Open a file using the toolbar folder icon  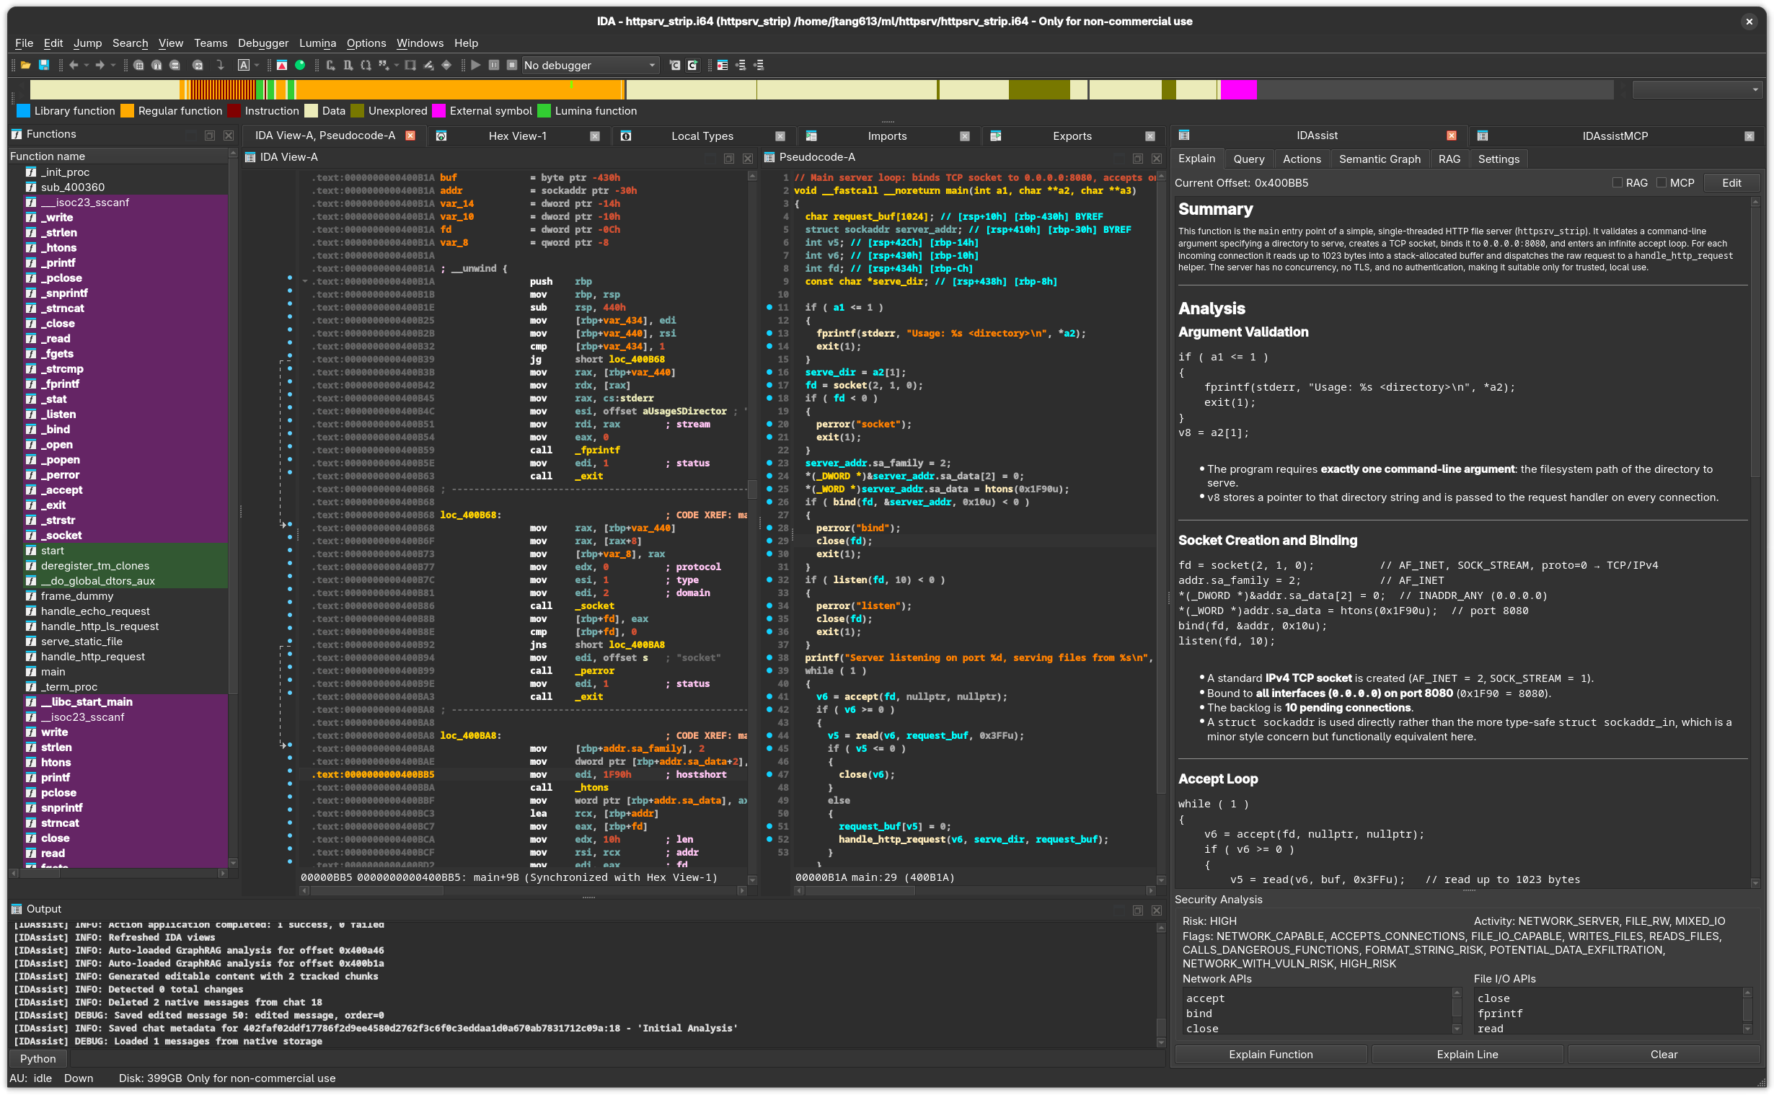coord(27,66)
